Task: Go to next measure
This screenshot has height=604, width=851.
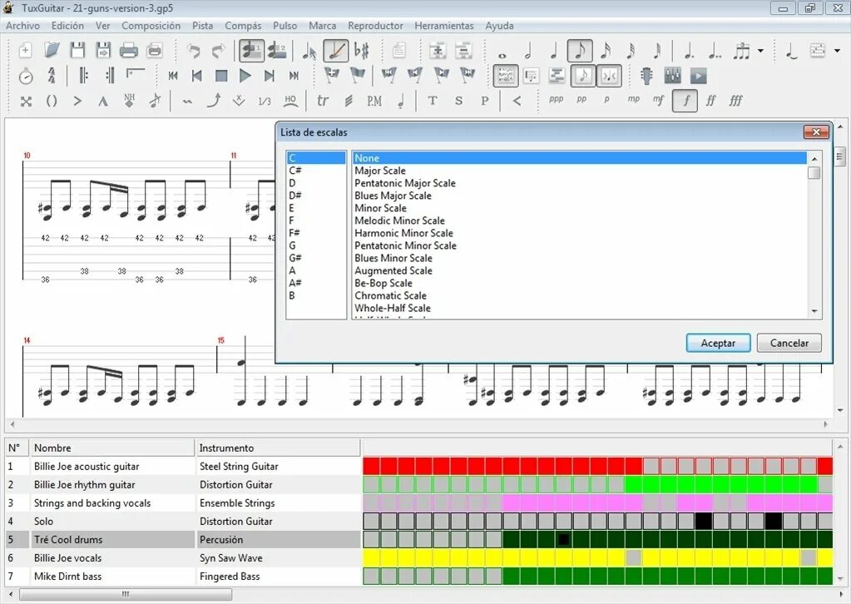Action: click(270, 76)
